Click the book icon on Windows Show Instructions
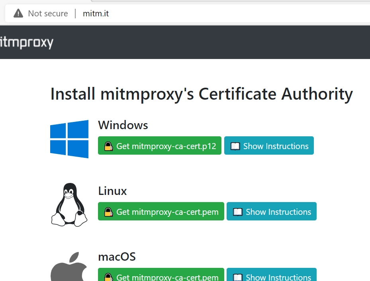Image resolution: width=370 pixels, height=281 pixels. (236, 146)
